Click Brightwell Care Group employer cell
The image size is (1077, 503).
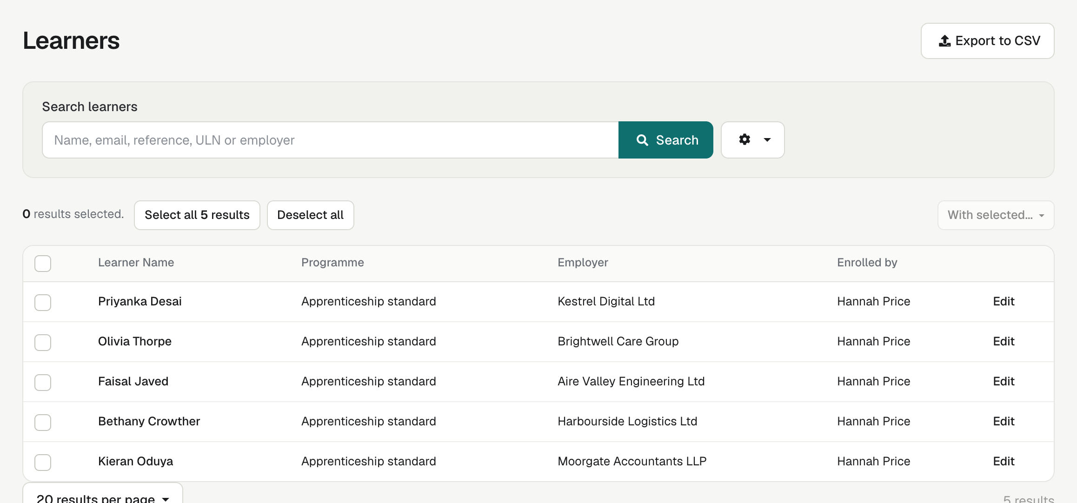[618, 341]
